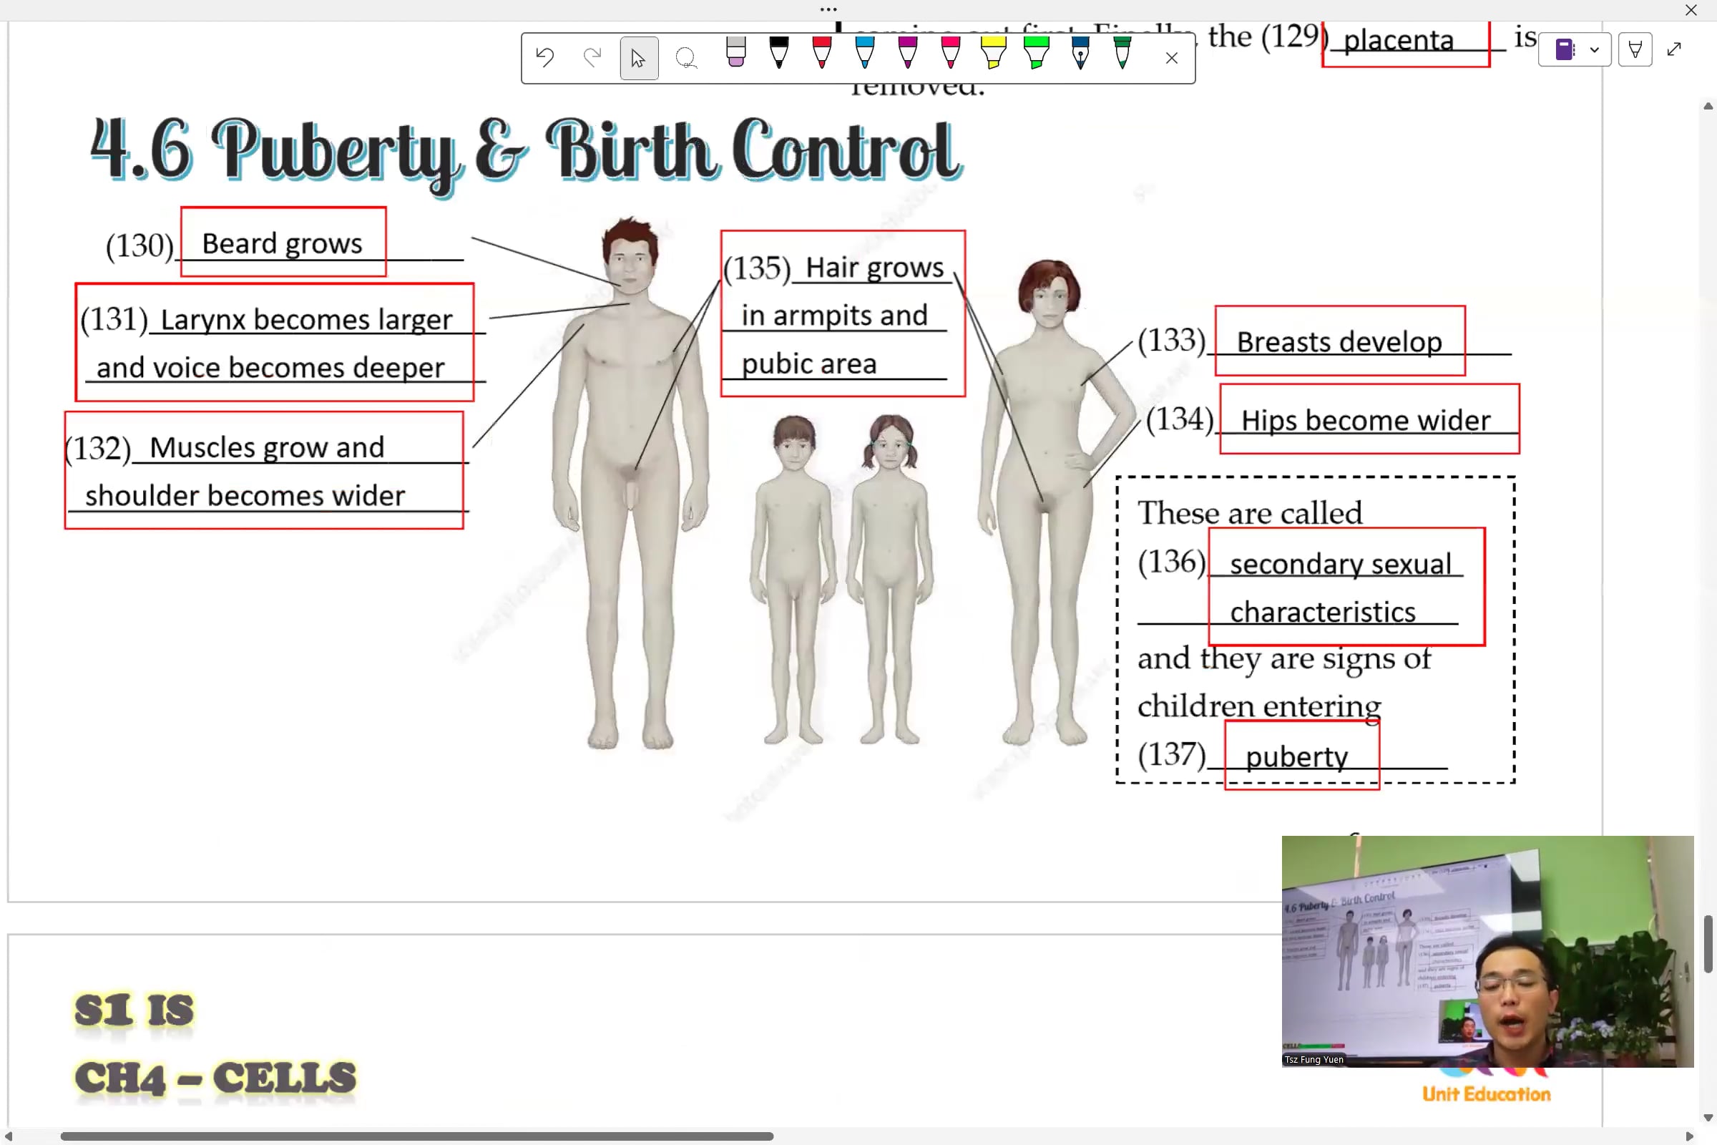Image resolution: width=1717 pixels, height=1145 pixels.
Task: Select the Lasso select tool
Action: click(x=685, y=58)
